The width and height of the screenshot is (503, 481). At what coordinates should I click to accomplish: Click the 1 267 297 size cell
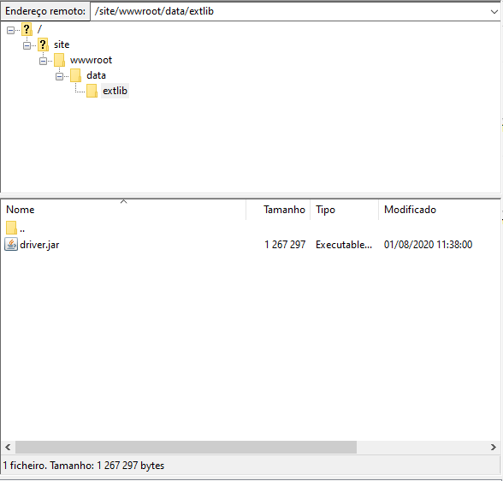(x=285, y=245)
